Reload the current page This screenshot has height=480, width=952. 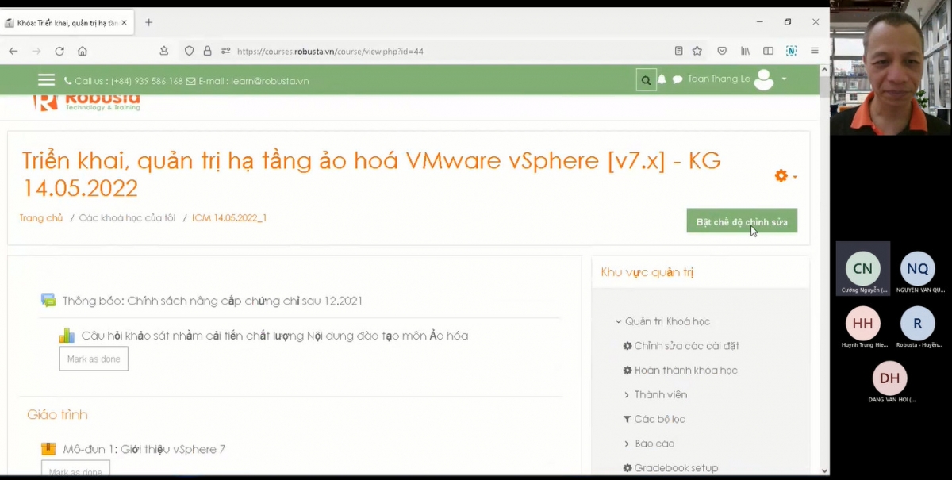point(59,51)
